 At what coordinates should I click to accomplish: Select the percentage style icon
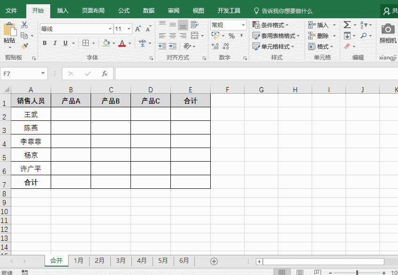click(232, 36)
